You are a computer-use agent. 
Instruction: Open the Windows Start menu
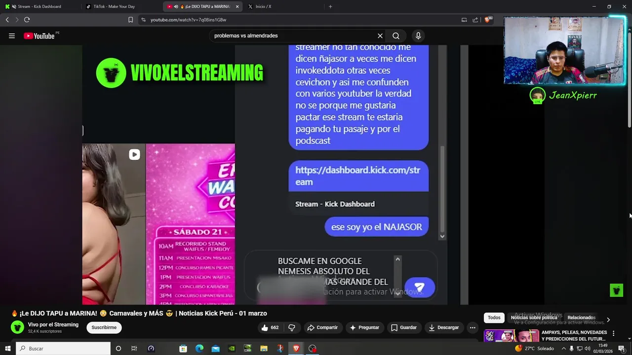click(7, 349)
